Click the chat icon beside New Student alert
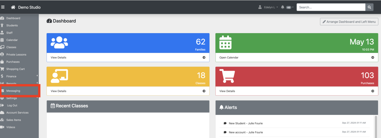 225,123
